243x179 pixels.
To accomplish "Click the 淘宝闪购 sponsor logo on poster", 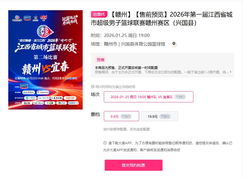I will 70,98.
